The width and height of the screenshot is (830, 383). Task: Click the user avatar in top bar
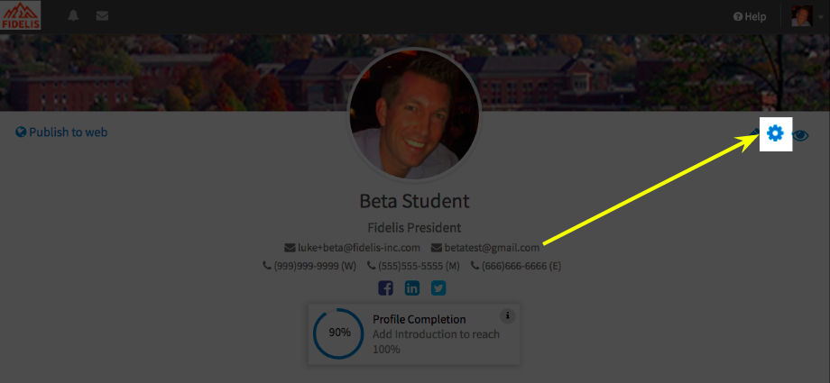point(802,16)
